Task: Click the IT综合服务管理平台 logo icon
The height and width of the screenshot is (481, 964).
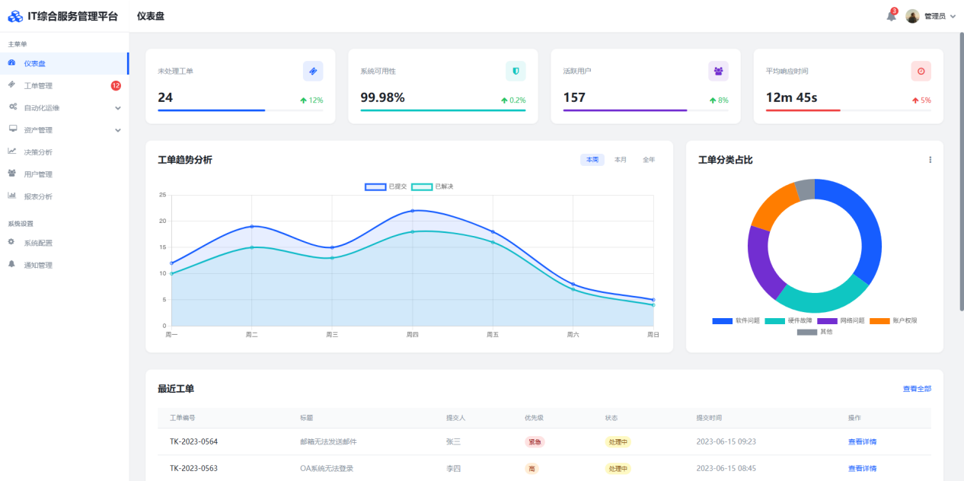Action: tap(15, 16)
